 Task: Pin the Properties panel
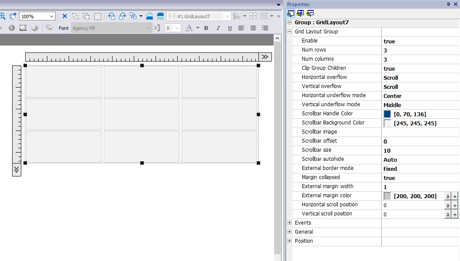[449, 4]
